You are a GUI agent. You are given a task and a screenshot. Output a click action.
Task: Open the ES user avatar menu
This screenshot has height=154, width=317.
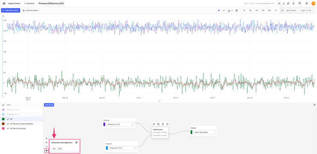click(x=314, y=3)
